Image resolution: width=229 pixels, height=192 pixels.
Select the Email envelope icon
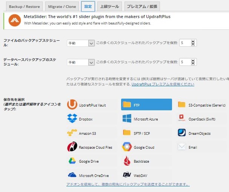pyautogui.click(x=182, y=147)
